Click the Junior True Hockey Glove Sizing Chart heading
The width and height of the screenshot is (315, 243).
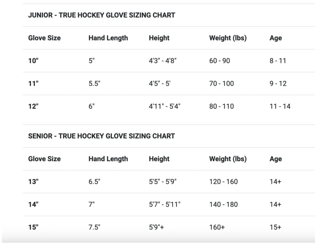coord(102,15)
